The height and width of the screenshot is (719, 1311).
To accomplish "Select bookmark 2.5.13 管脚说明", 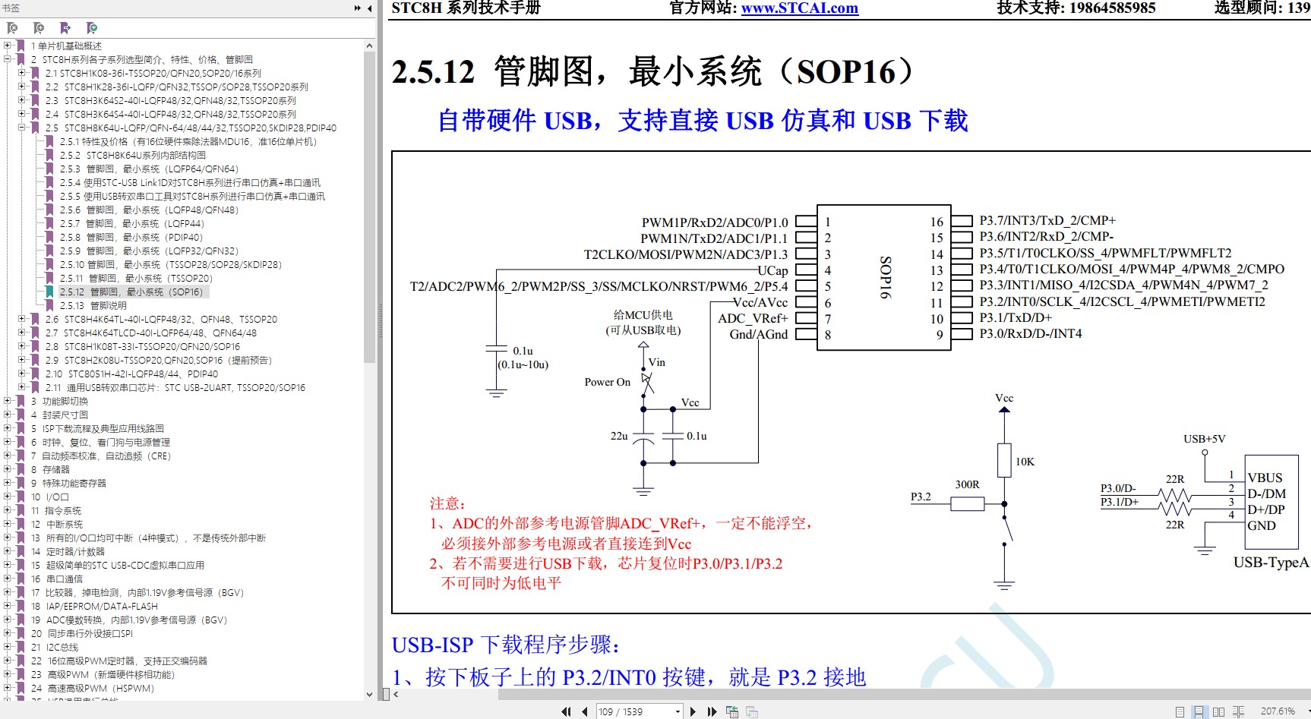I will pos(93,305).
